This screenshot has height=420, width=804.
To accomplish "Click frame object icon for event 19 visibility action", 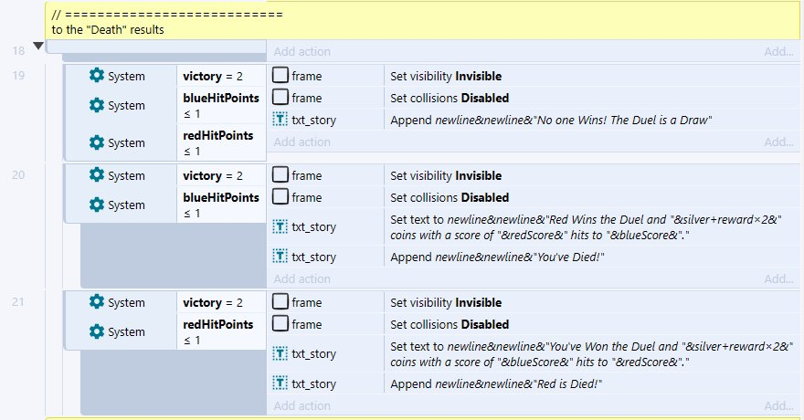I will [280, 76].
